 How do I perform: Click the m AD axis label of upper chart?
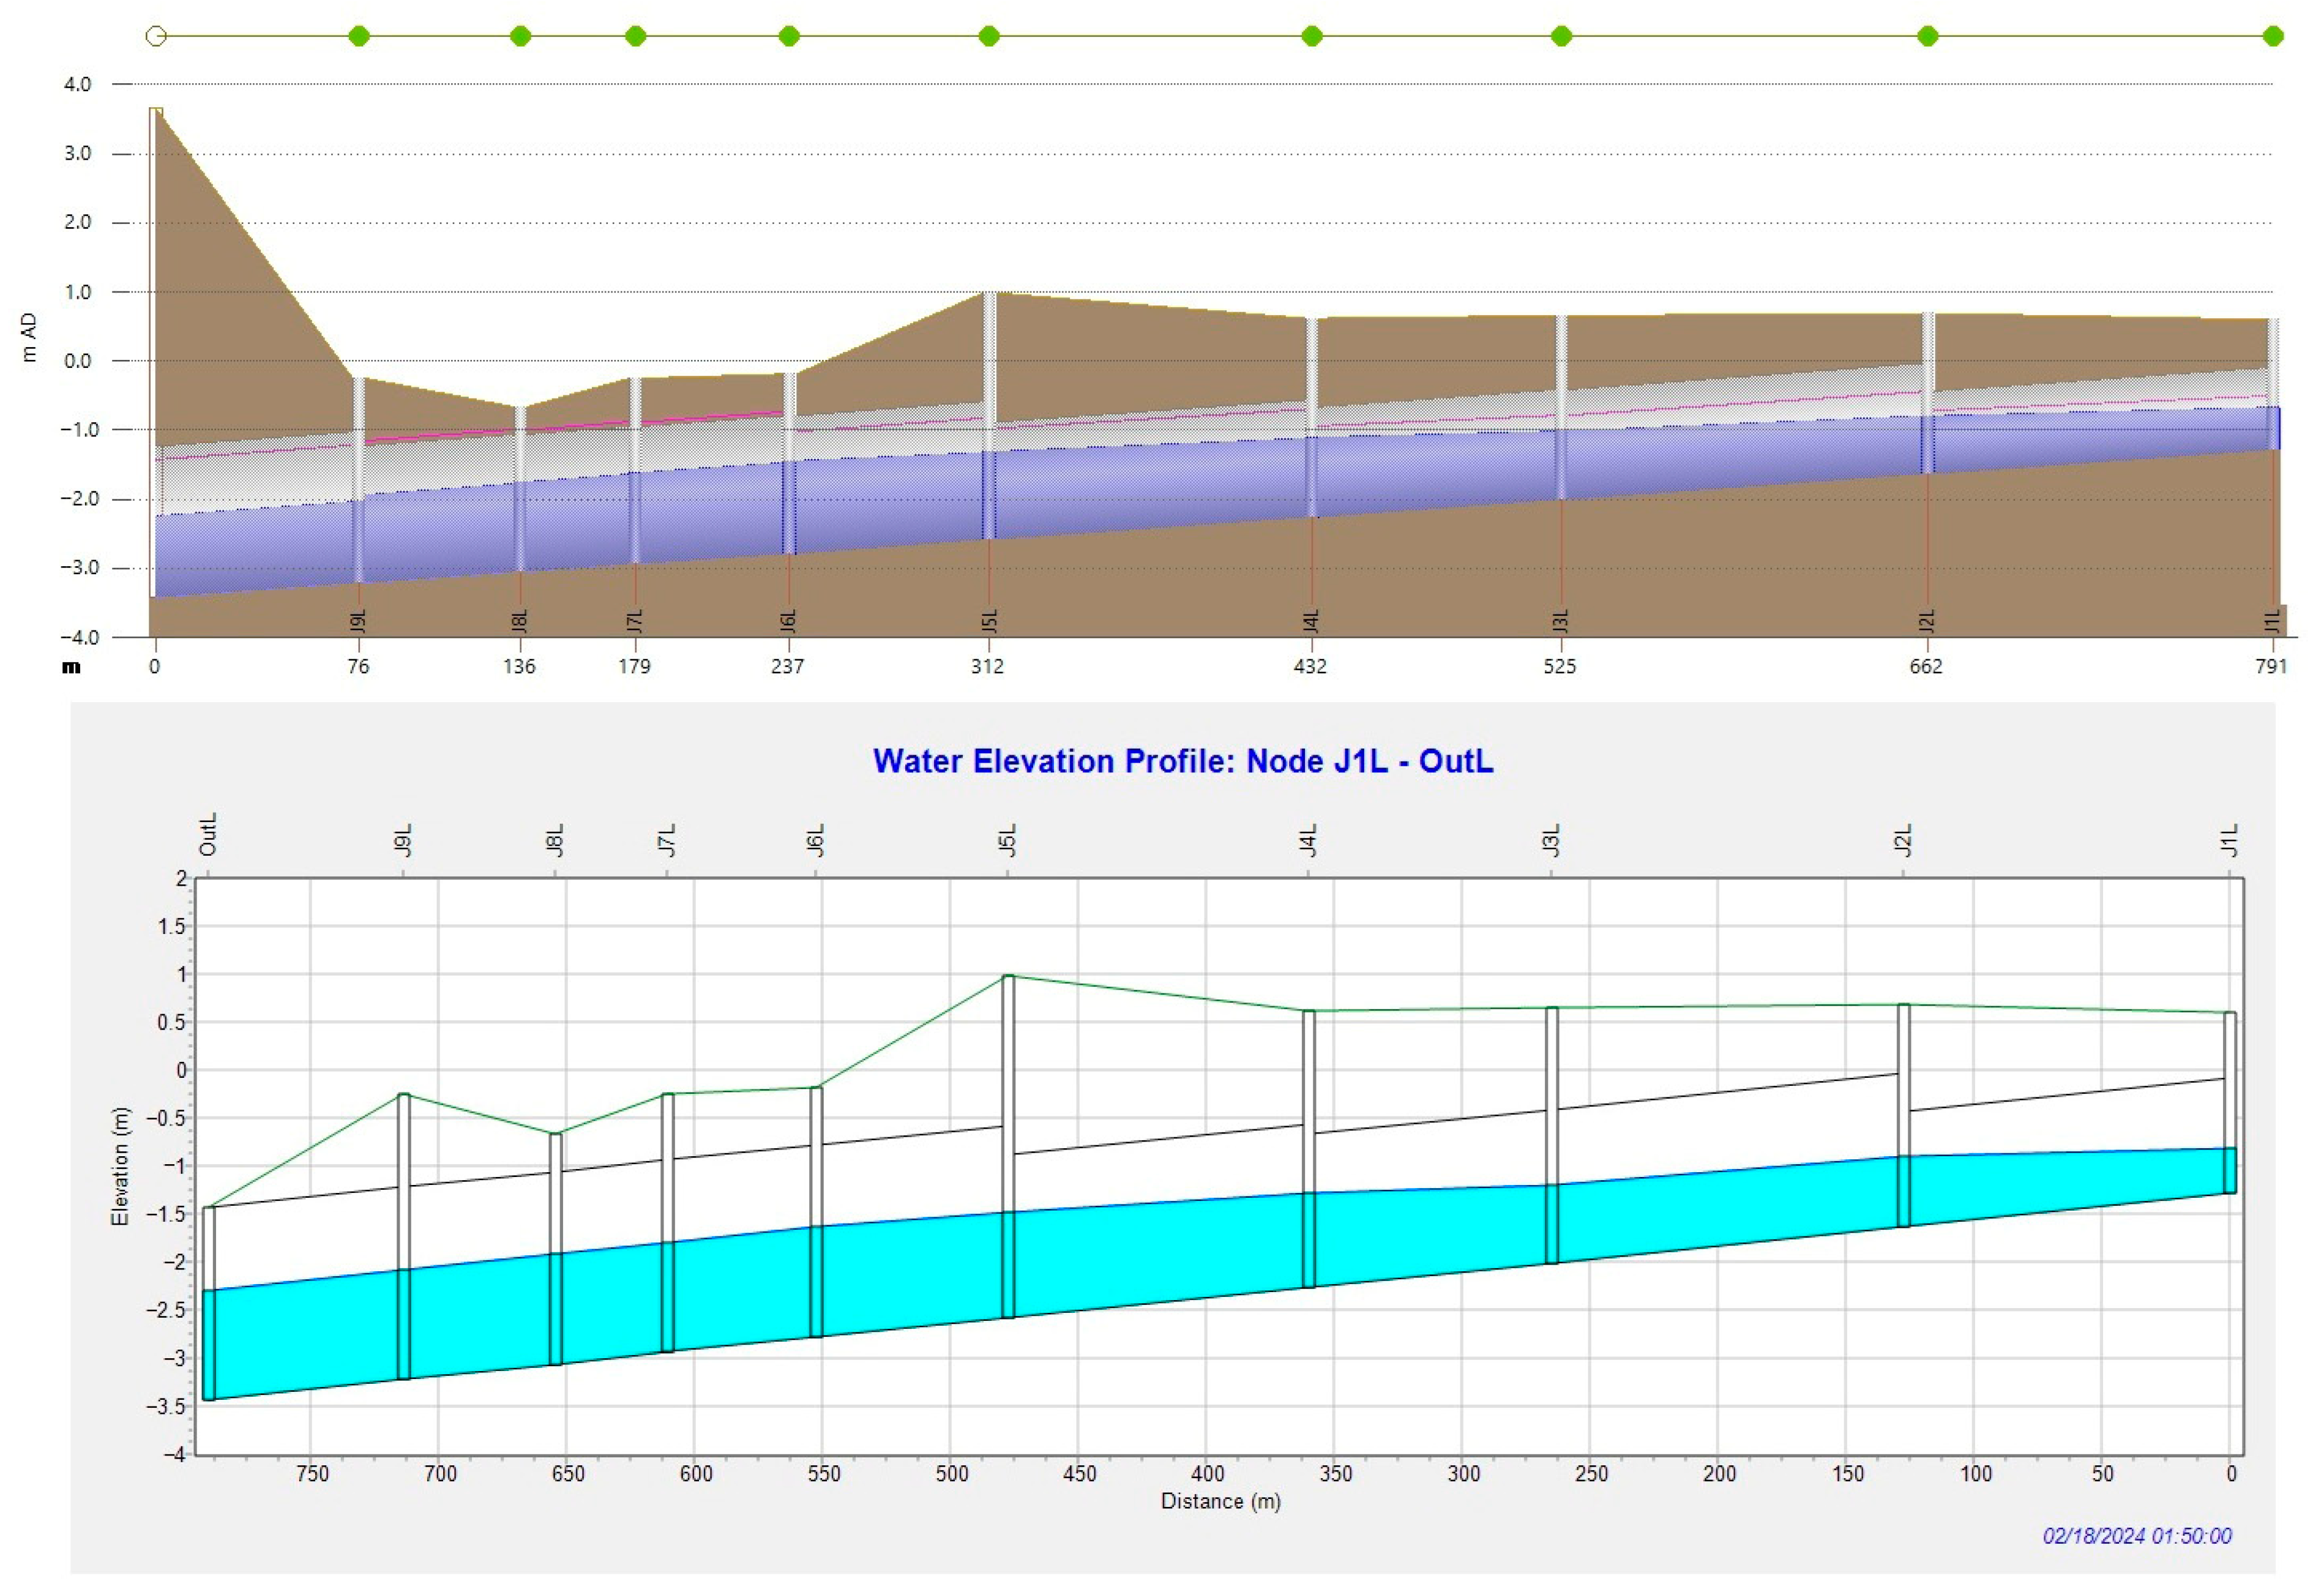[29, 338]
